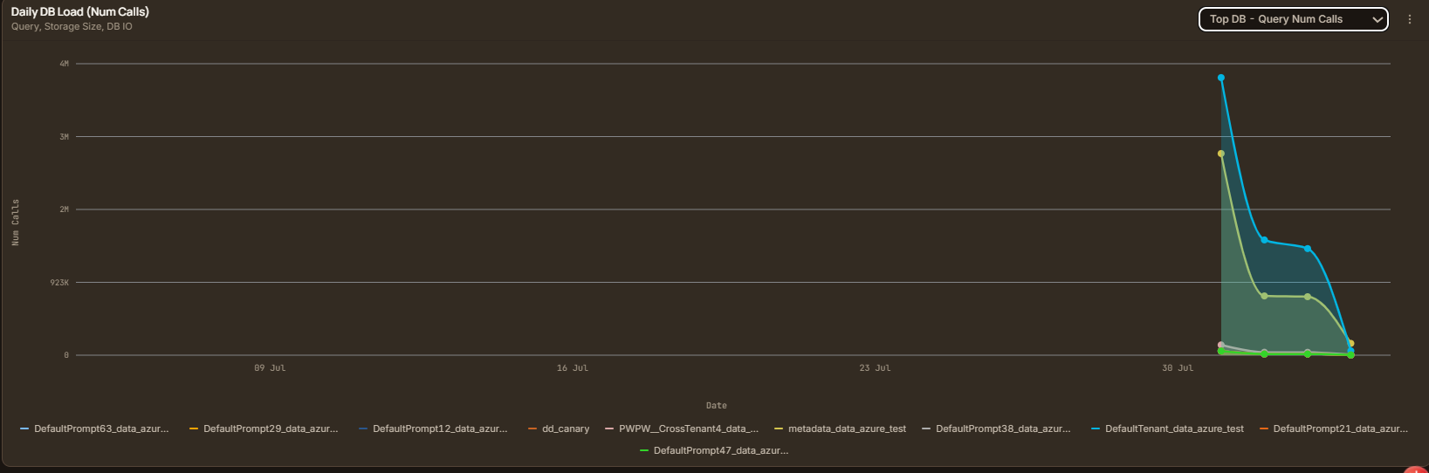Toggle DefaultPrompt12_data_azur... series in legend
Viewport: 1429px width, 473px height.
click(433, 428)
